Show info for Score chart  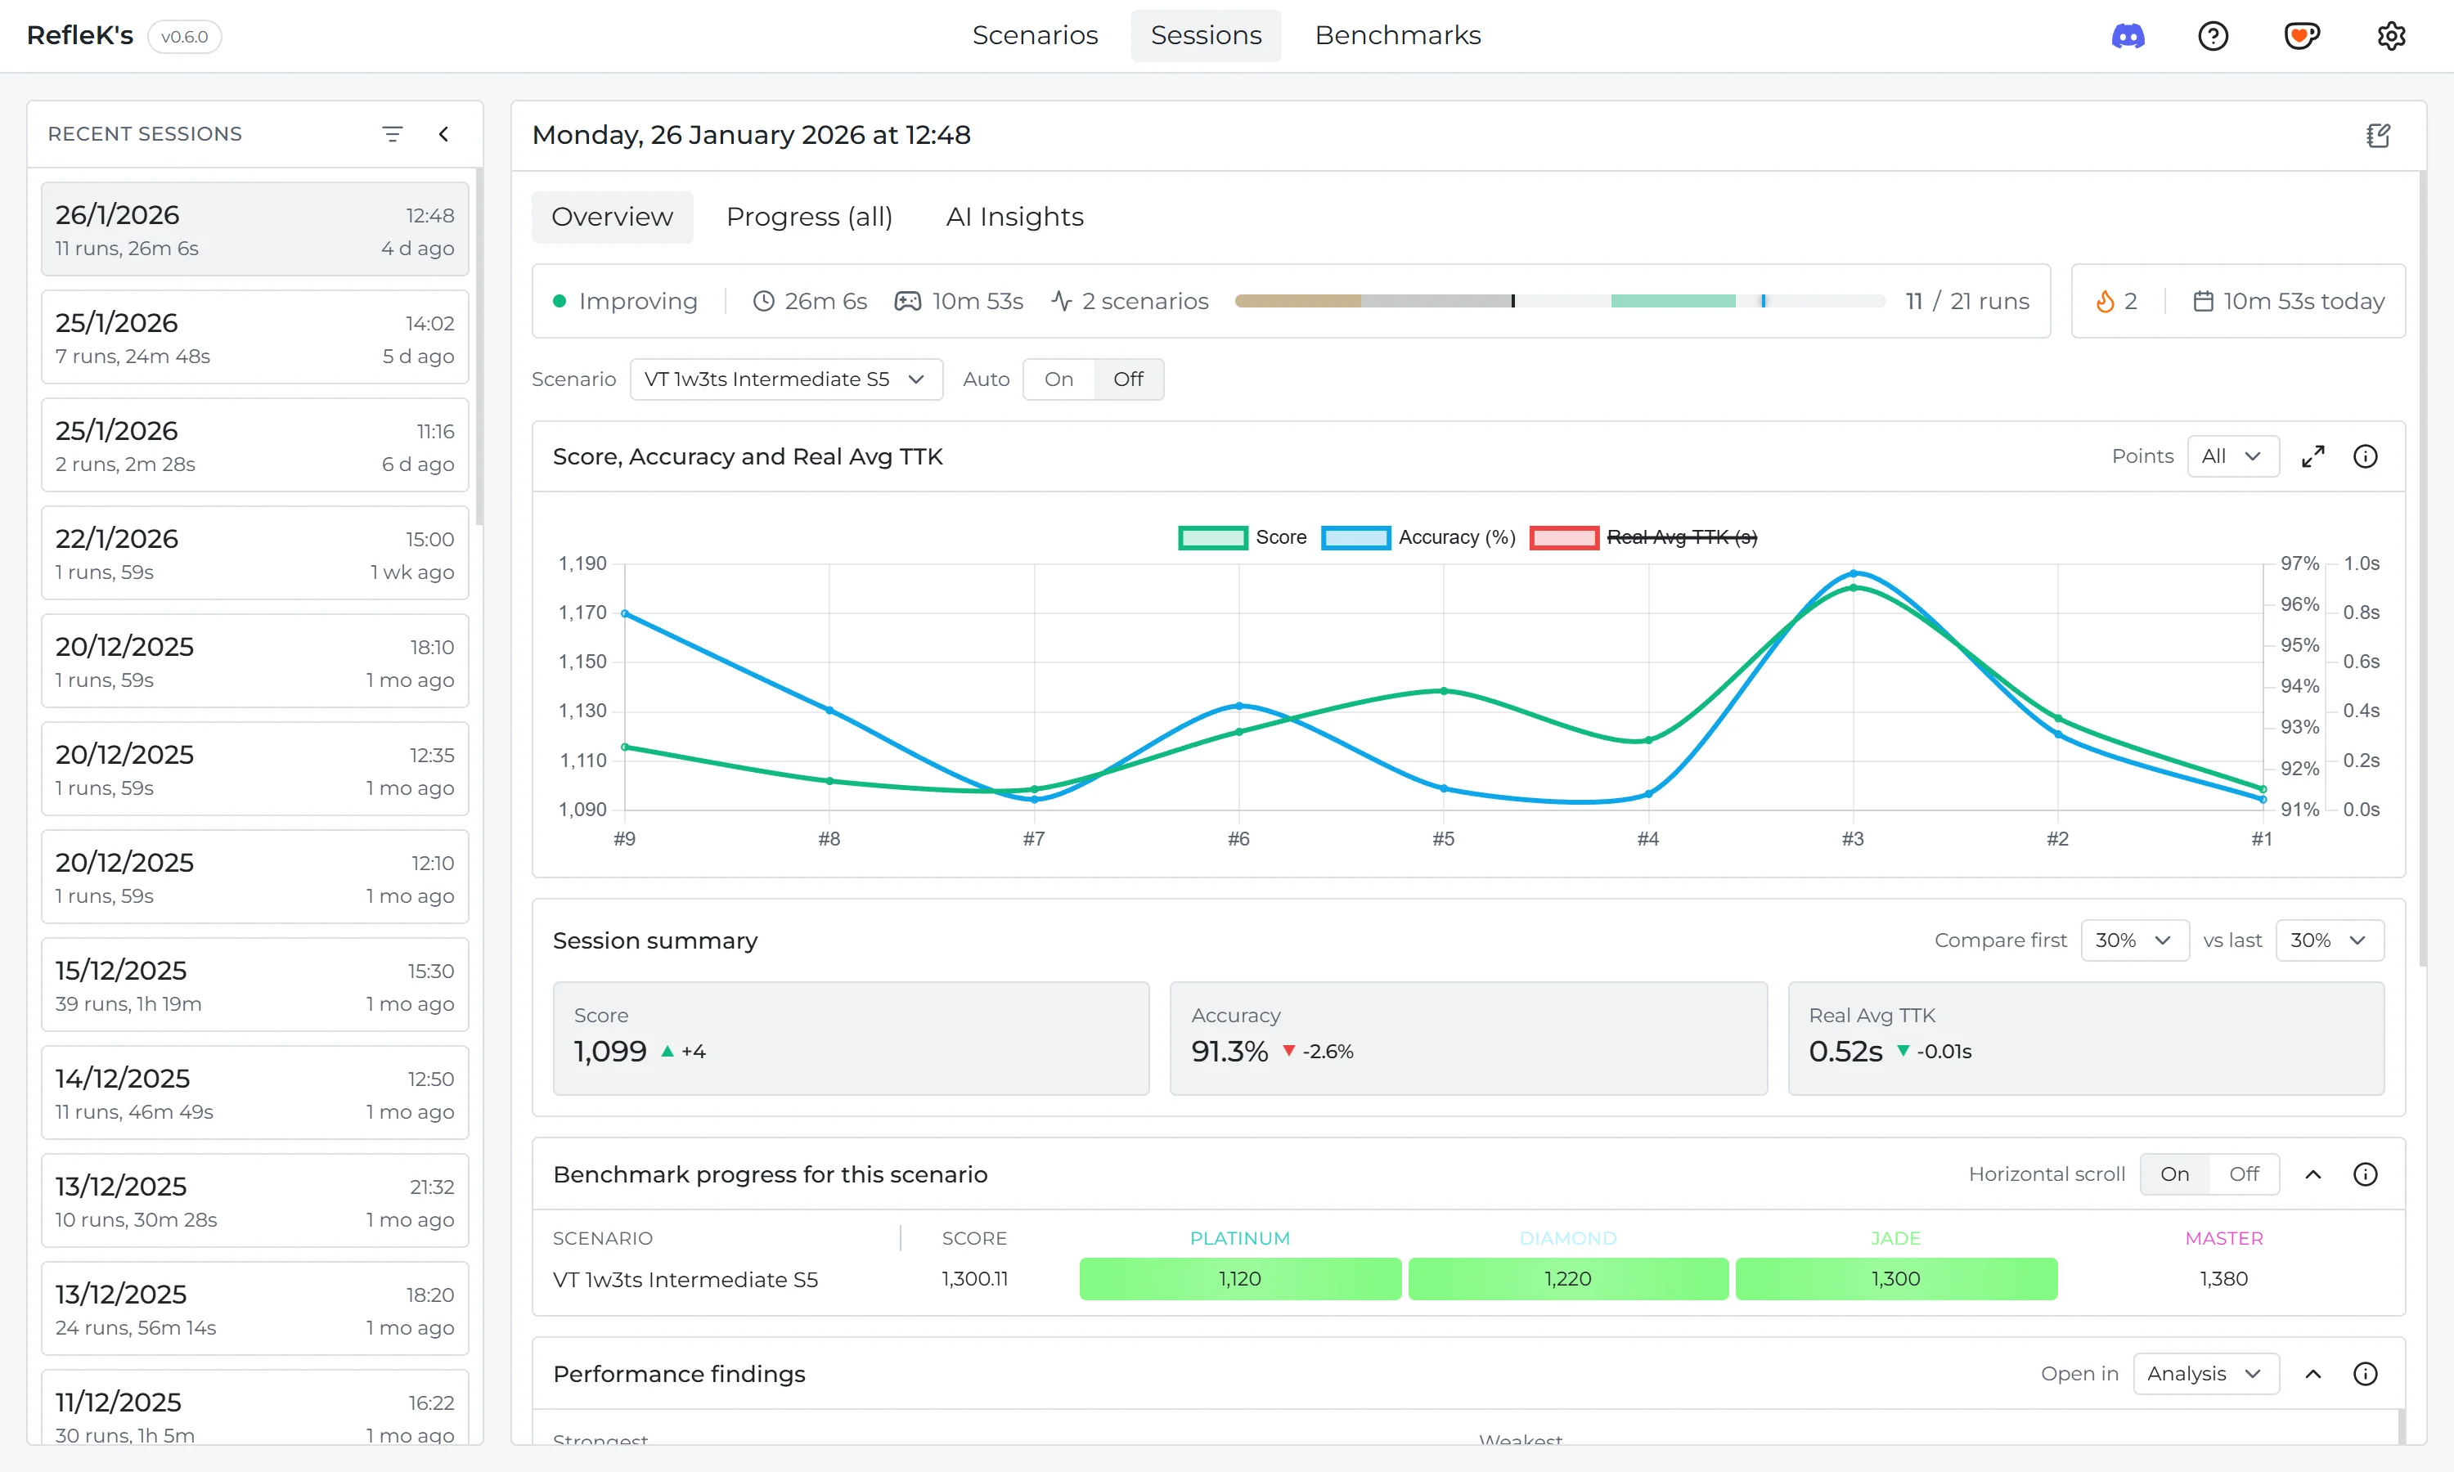coord(2365,456)
